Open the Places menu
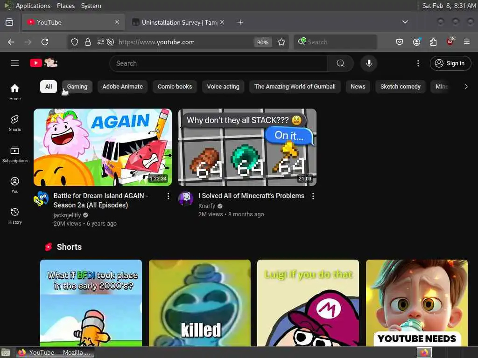Viewport: 478px width, 358px height. 66,6
